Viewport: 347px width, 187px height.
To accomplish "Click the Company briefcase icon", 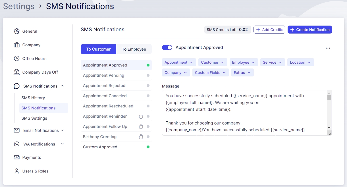I will (x=17, y=45).
